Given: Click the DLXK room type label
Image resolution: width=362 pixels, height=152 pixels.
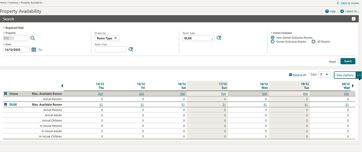Looking at the screenshot, I should (13, 105).
